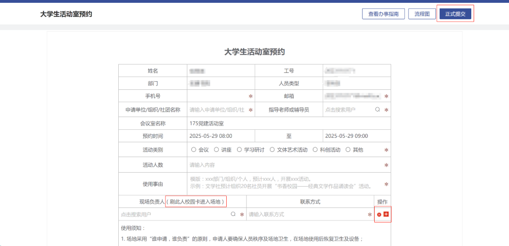Click the 部门 label cell
Screen dimensions: 509x246
click(153, 83)
